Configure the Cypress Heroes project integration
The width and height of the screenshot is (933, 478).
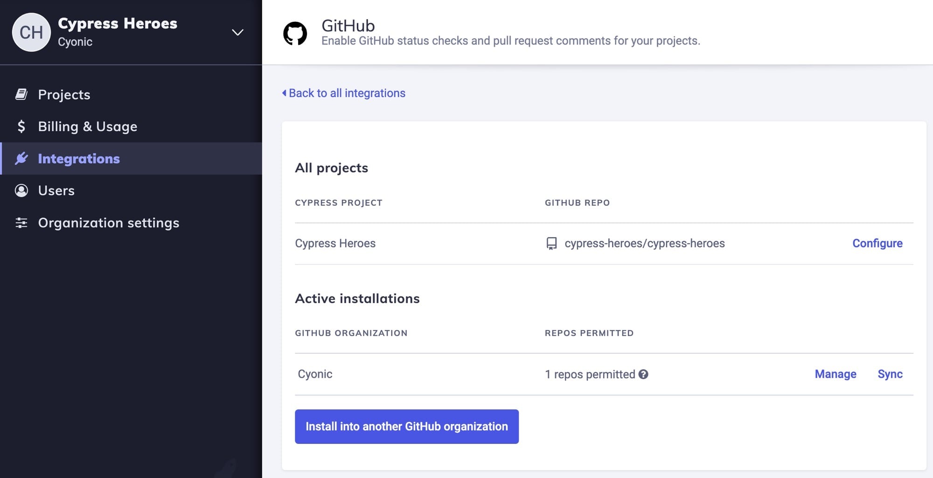tap(877, 243)
